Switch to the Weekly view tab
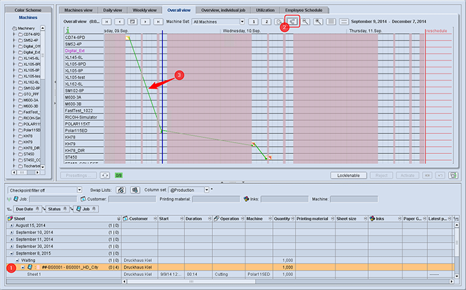This screenshot has height=290, width=466. (x=144, y=10)
